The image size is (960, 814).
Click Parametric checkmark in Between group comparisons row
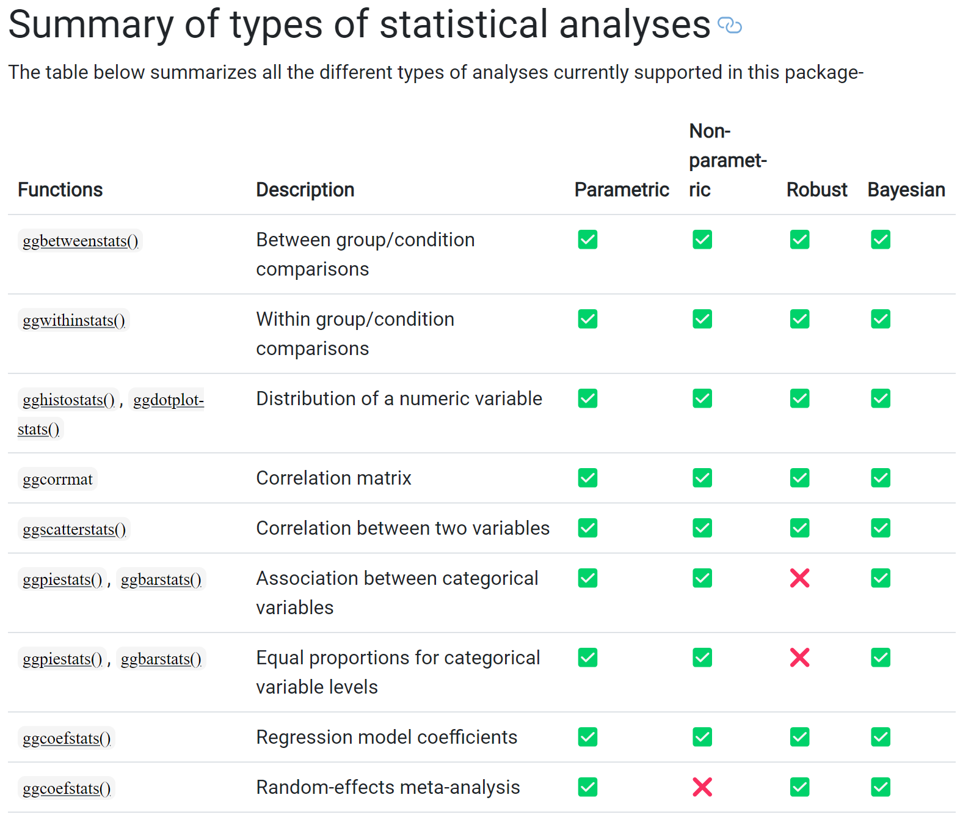(587, 240)
